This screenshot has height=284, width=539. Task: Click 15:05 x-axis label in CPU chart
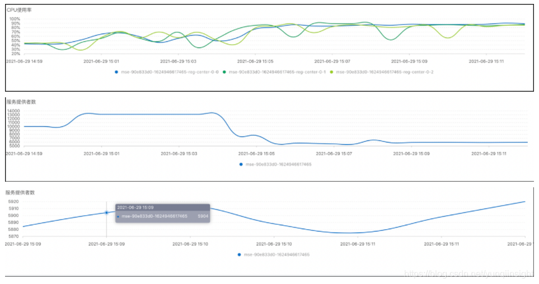(255, 61)
